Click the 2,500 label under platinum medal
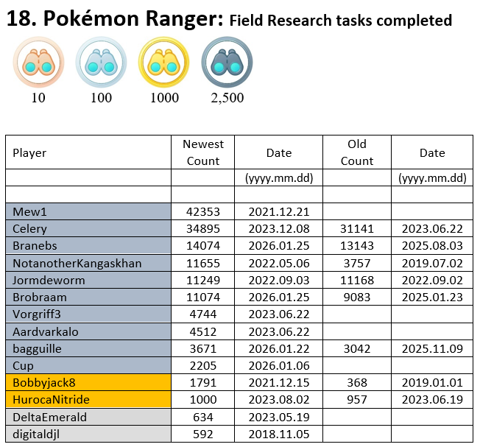The image size is (480, 447). coord(227,98)
